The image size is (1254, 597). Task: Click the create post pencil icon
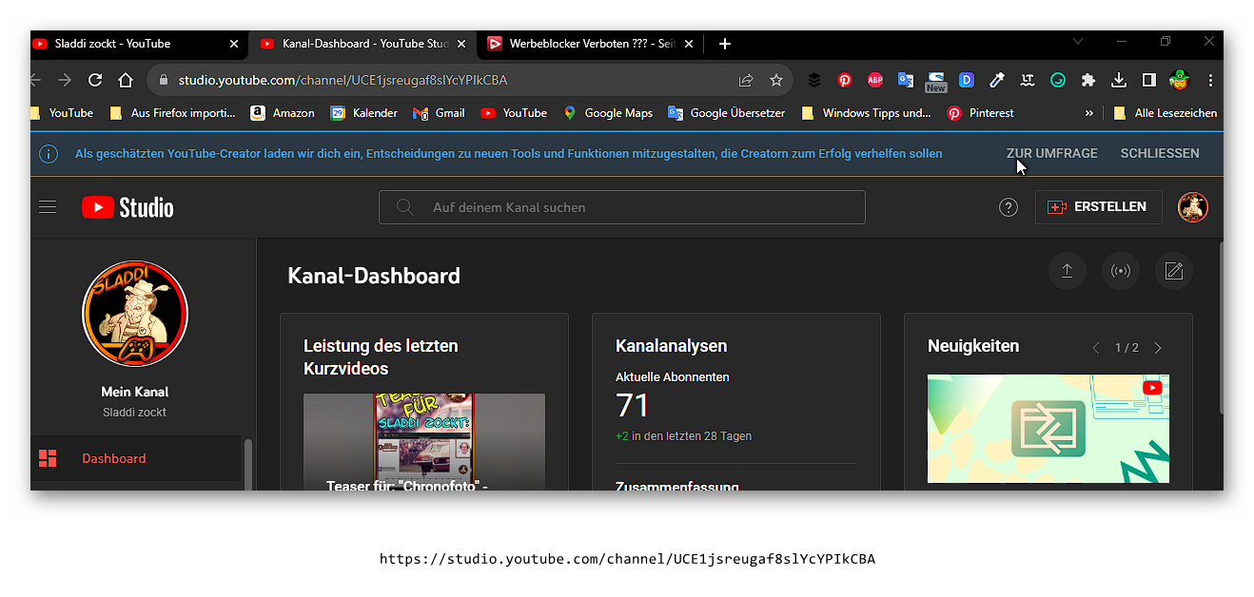(1173, 272)
